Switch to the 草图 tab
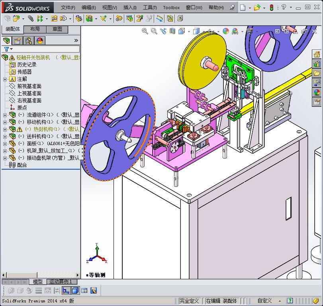This screenshot has height=306, width=323. [x=57, y=29]
